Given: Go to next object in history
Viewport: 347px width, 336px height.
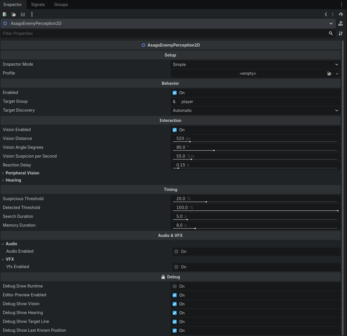Looking at the screenshot, I should (x=333, y=14).
